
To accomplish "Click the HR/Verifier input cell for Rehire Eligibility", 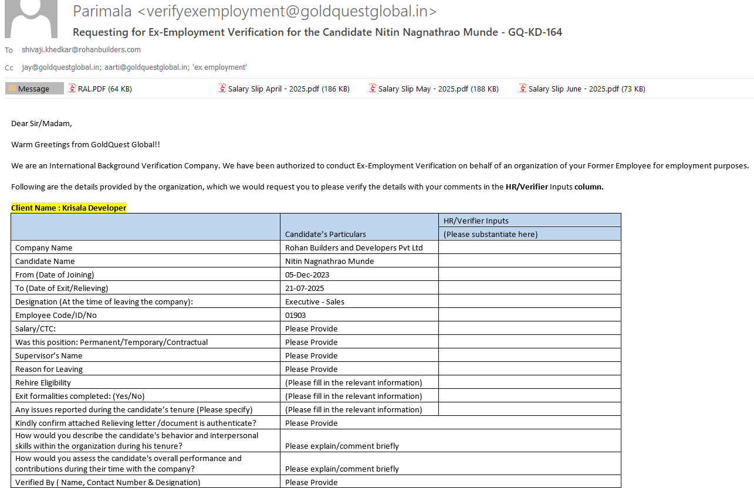I will [529, 382].
